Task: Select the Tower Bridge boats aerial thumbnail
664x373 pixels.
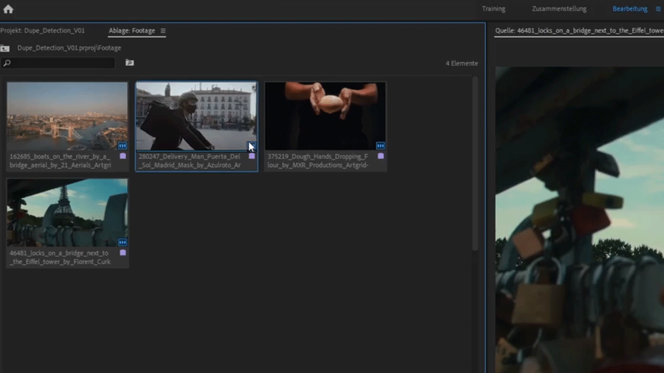Action: 67,116
